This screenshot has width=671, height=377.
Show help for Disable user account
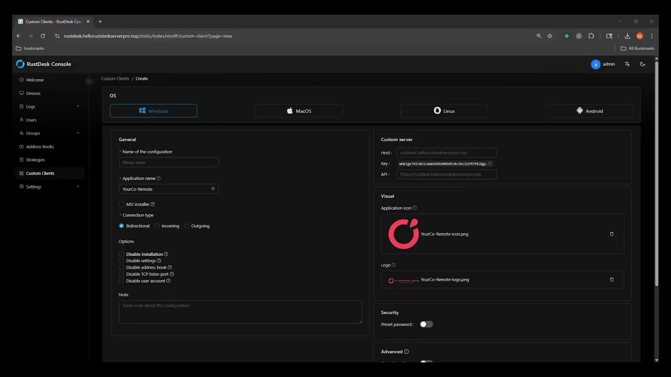click(168, 281)
